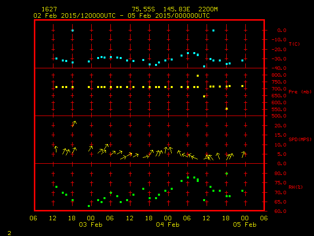Viewport: 314px width, 236px height.
Task: Select the latitude value 75.55S
Action: 143,9
